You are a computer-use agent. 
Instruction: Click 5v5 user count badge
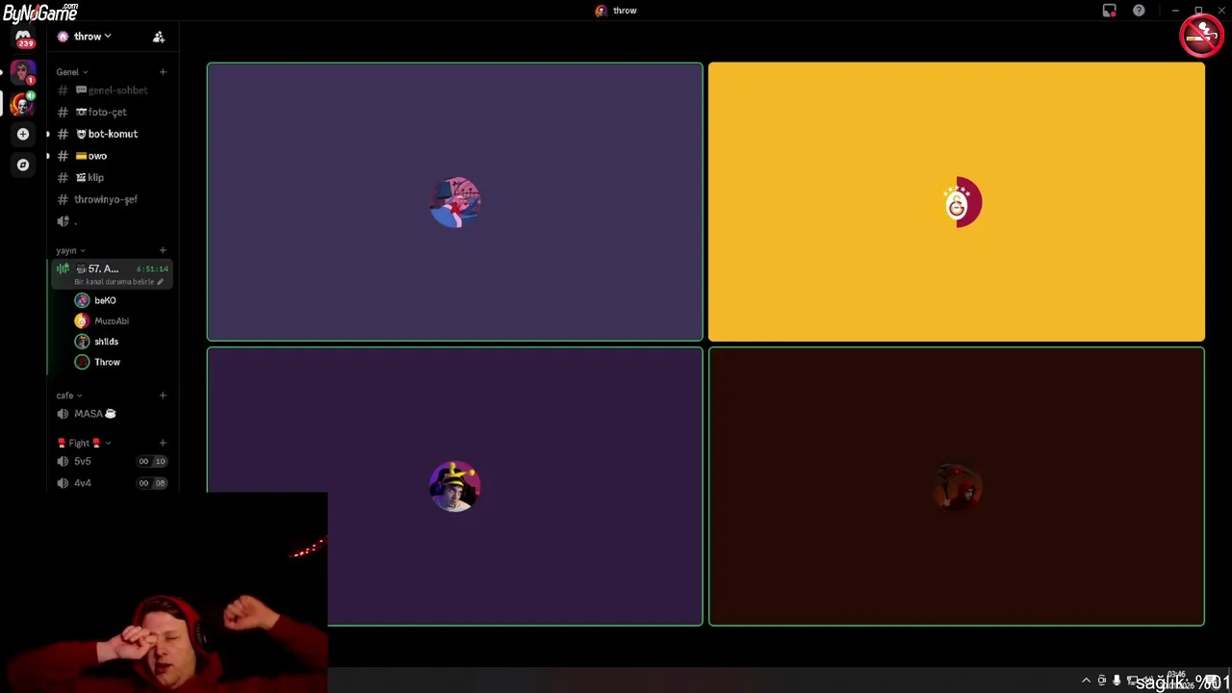(152, 461)
